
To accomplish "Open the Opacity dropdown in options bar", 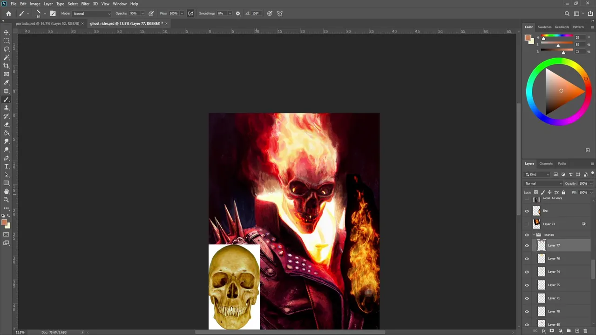I will click(142, 13).
